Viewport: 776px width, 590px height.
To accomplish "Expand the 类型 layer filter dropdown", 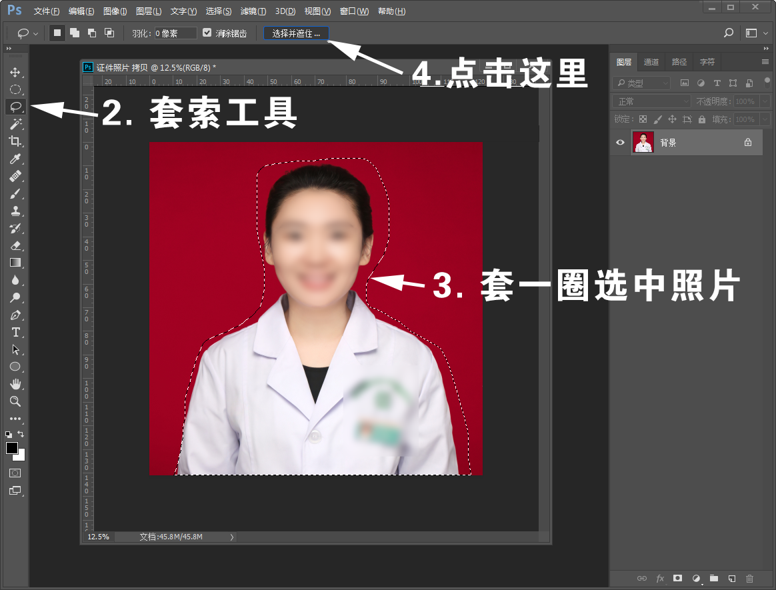I will pyautogui.click(x=641, y=83).
